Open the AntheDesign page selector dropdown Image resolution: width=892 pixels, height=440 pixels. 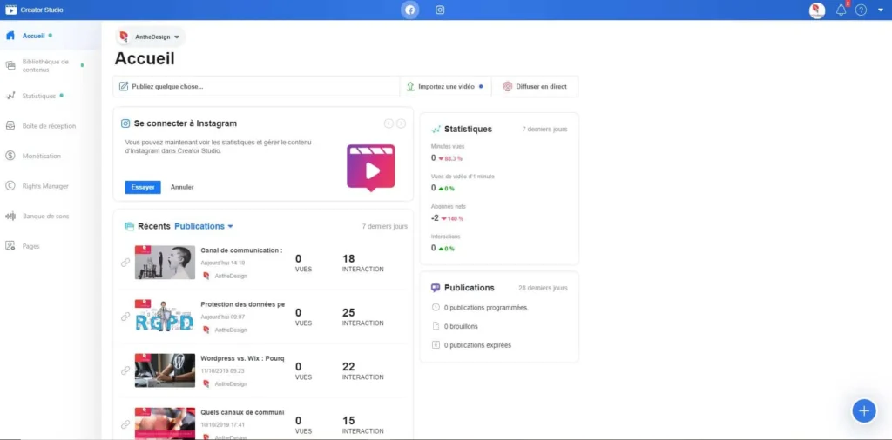click(x=151, y=37)
